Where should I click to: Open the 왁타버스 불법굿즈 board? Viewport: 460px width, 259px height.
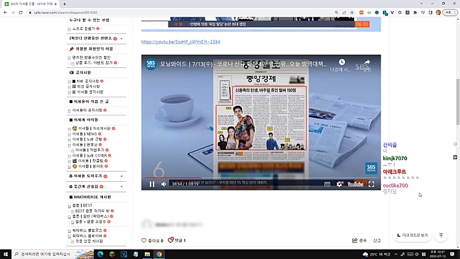click(x=87, y=231)
